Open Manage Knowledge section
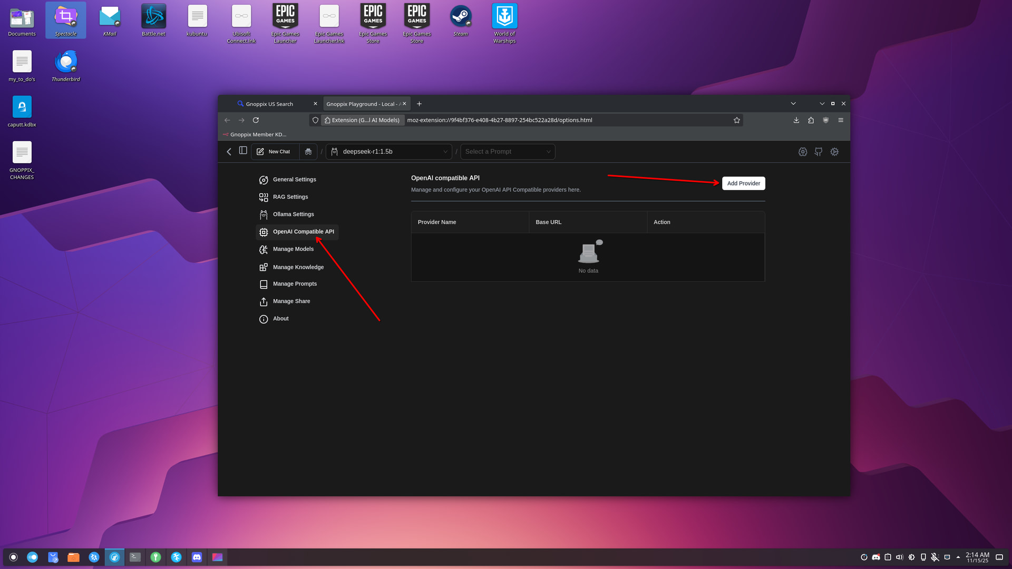The width and height of the screenshot is (1012, 569). [298, 267]
